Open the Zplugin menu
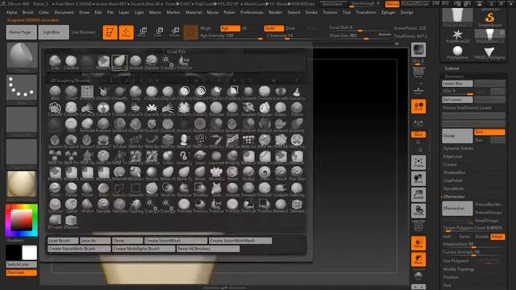 click(x=388, y=12)
